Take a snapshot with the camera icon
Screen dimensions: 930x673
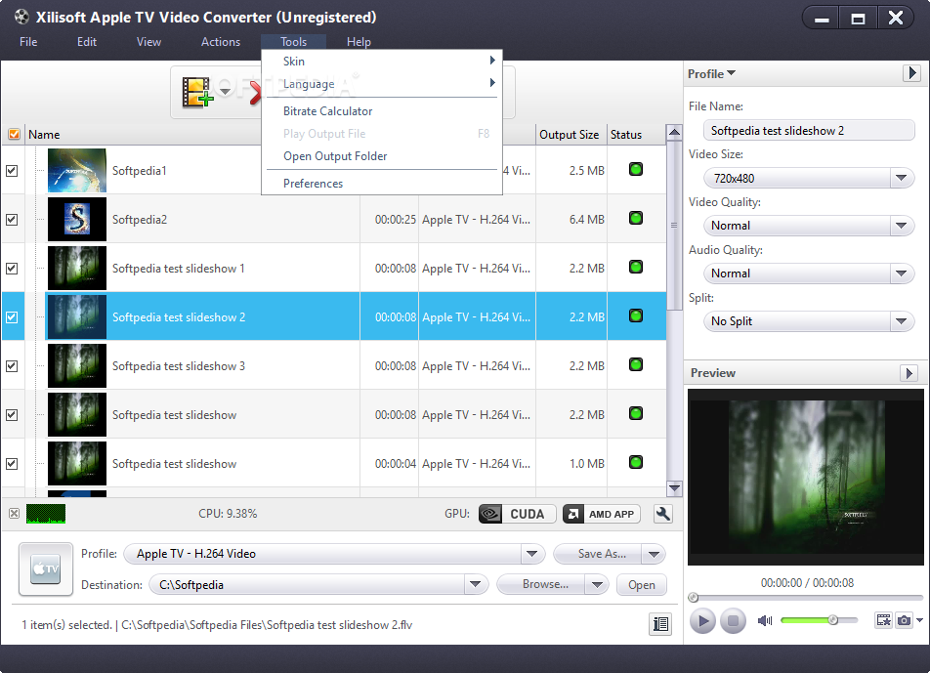[904, 620]
